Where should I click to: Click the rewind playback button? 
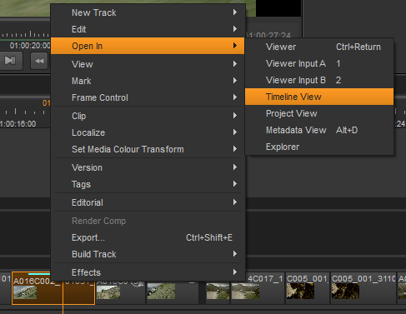pos(39,61)
